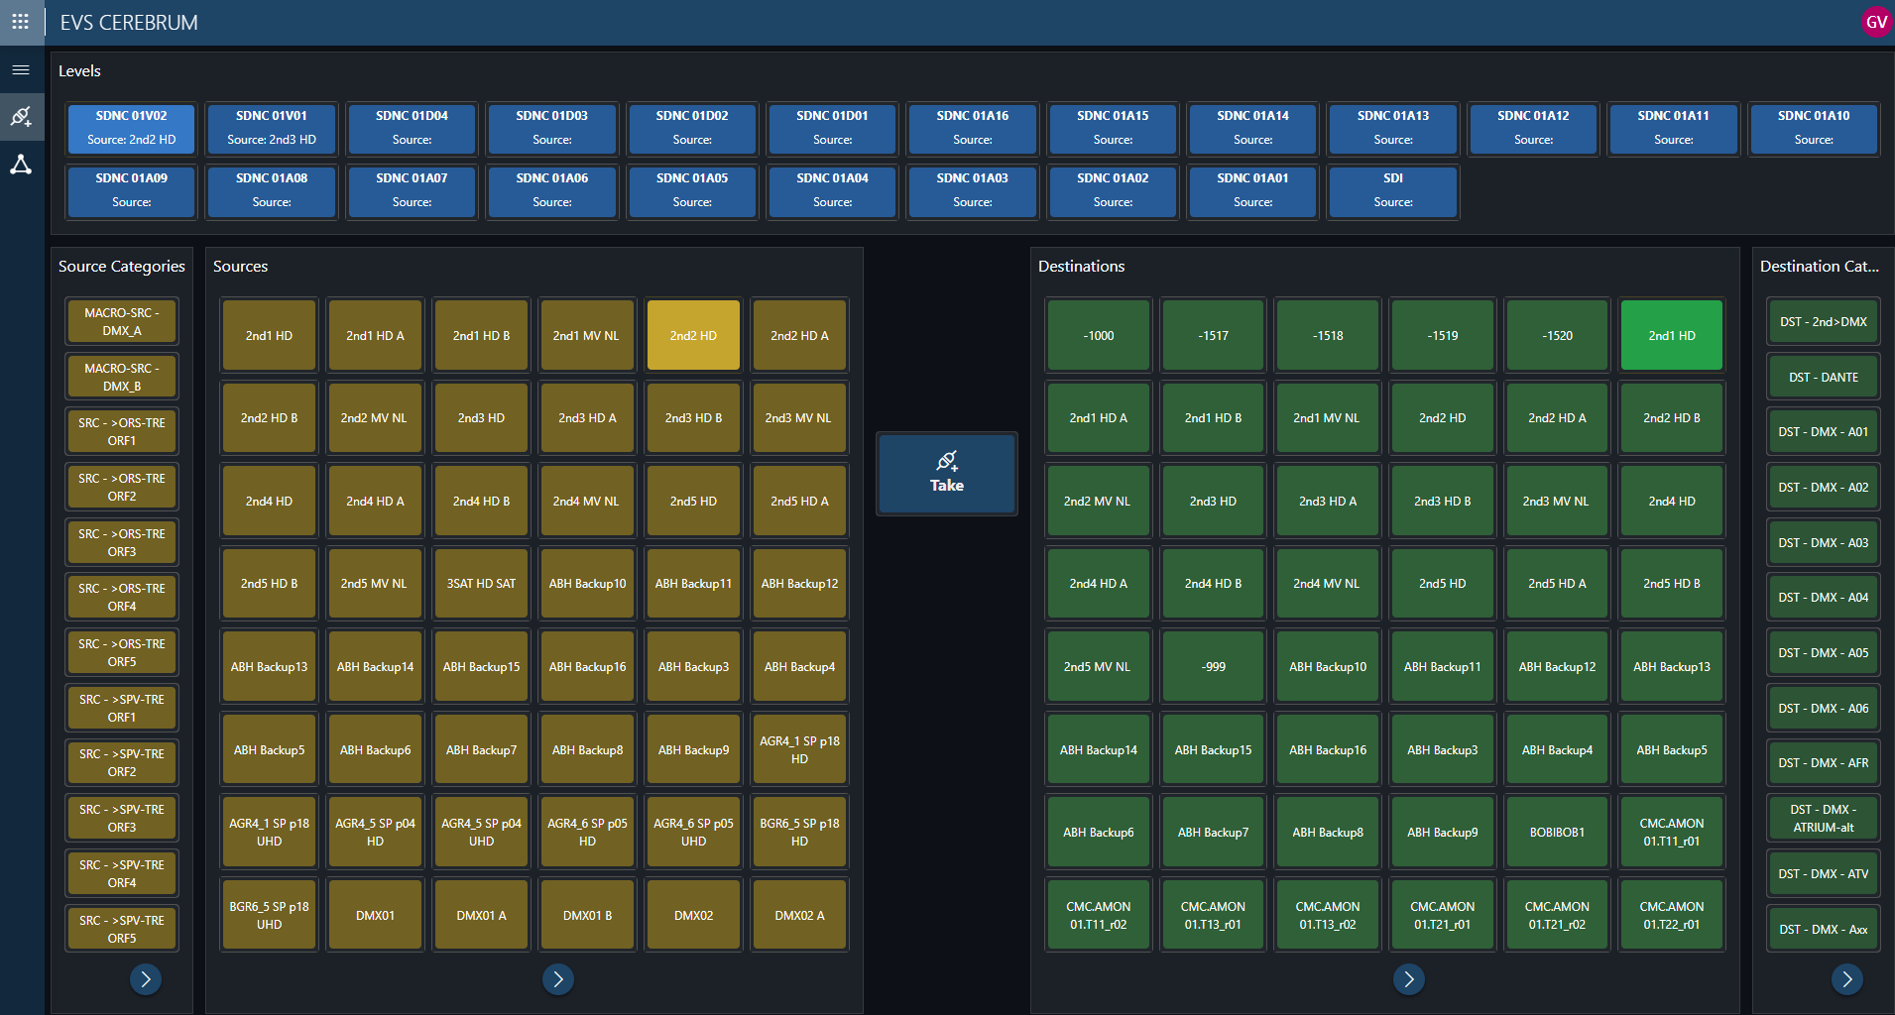The width and height of the screenshot is (1895, 1015).
Task: Select level SDNC 01D01
Action: 833,128
